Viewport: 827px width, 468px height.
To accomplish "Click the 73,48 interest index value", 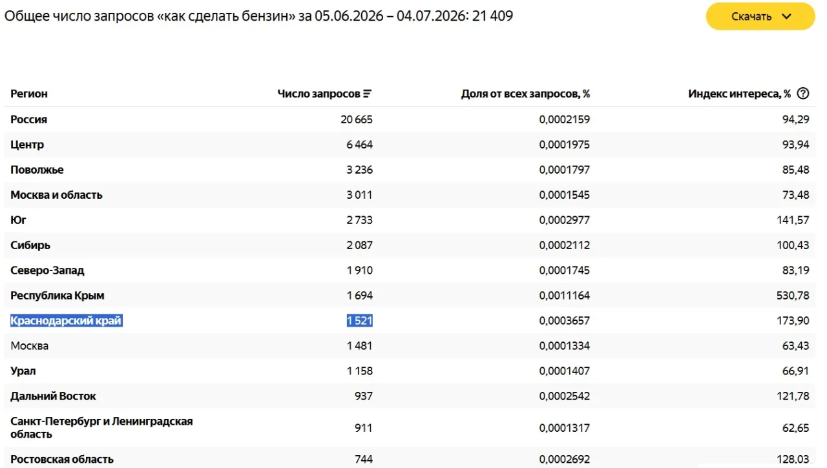I will (796, 195).
